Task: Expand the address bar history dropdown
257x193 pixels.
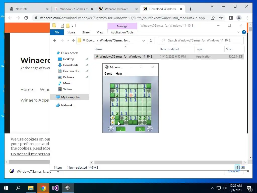Action: pos(143,40)
